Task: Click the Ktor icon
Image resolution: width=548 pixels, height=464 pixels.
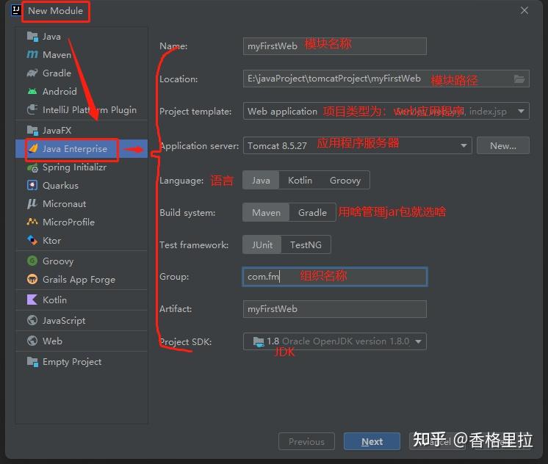Action: coord(32,240)
